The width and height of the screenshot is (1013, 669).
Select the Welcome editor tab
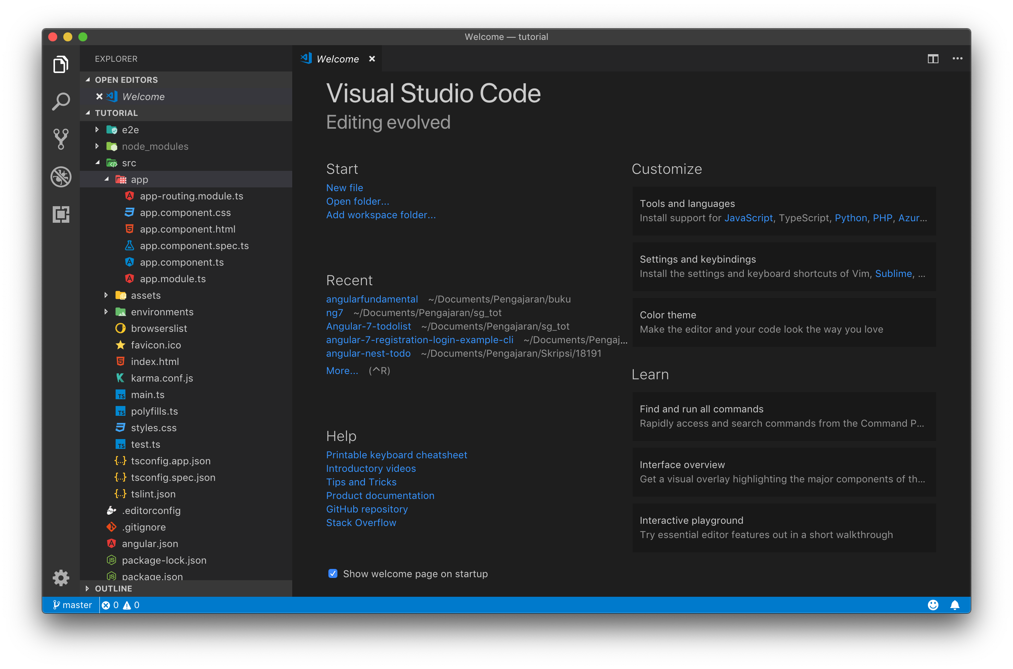[x=337, y=59]
